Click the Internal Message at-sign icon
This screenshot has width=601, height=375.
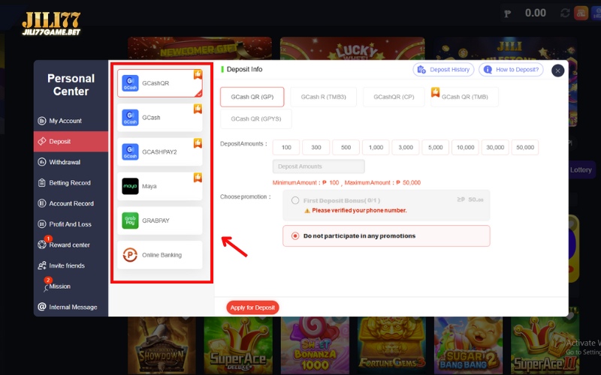pos(42,307)
